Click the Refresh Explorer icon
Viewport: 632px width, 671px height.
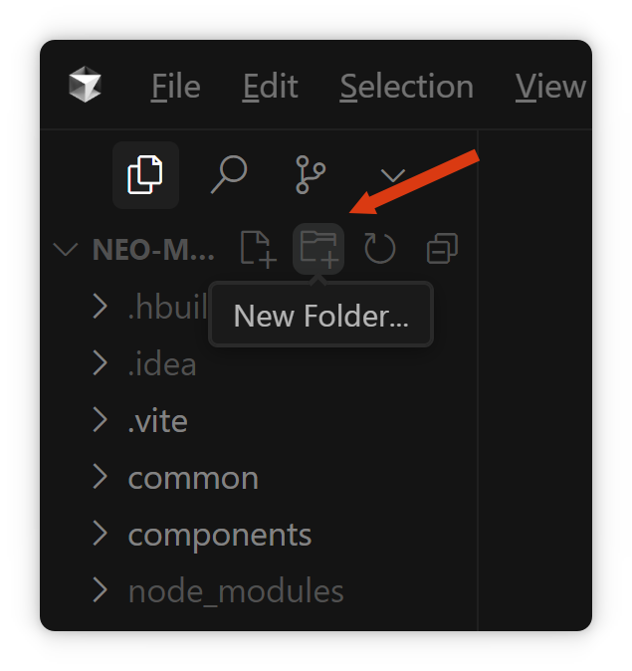(x=380, y=249)
